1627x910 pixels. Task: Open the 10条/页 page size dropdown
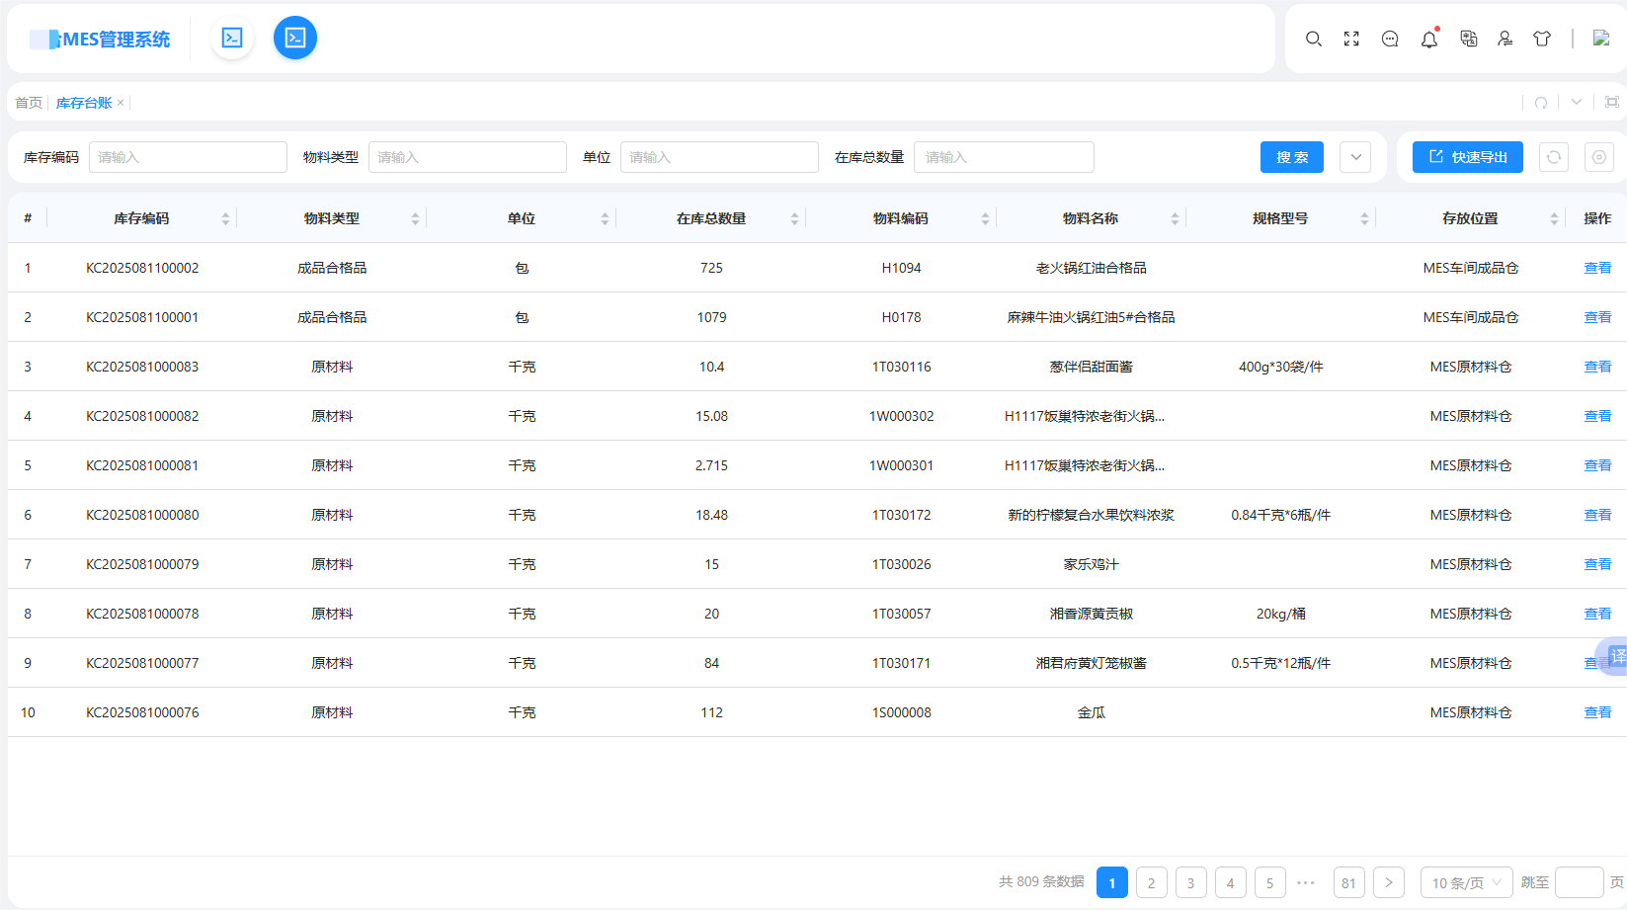(x=1466, y=882)
